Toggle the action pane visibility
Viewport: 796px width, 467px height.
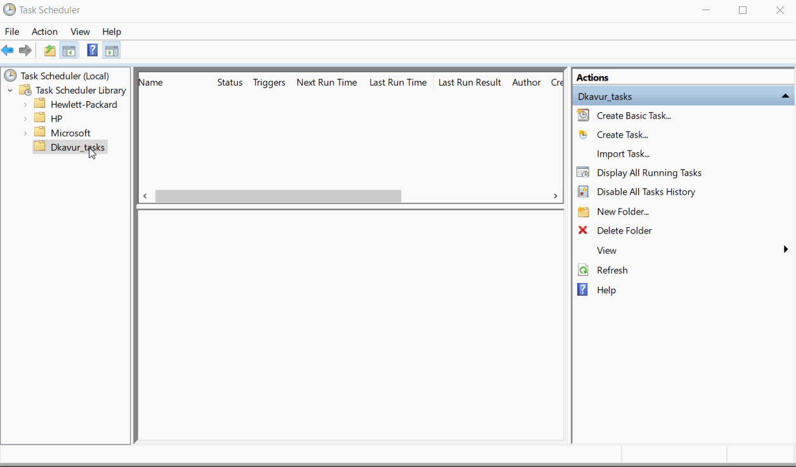point(112,50)
